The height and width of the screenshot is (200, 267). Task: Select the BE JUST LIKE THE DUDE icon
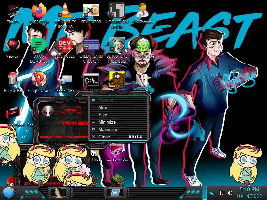[x=117, y=50]
